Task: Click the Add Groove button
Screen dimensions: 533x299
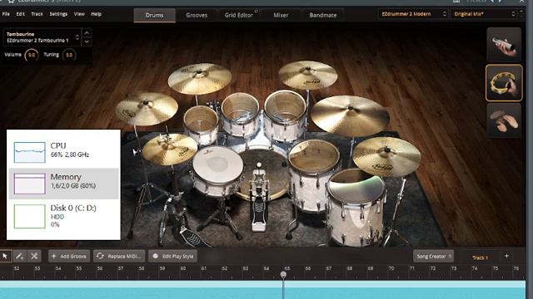Action: 69,257
